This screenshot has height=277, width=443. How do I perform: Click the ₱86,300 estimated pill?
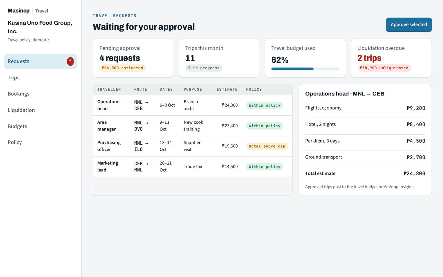(x=122, y=68)
